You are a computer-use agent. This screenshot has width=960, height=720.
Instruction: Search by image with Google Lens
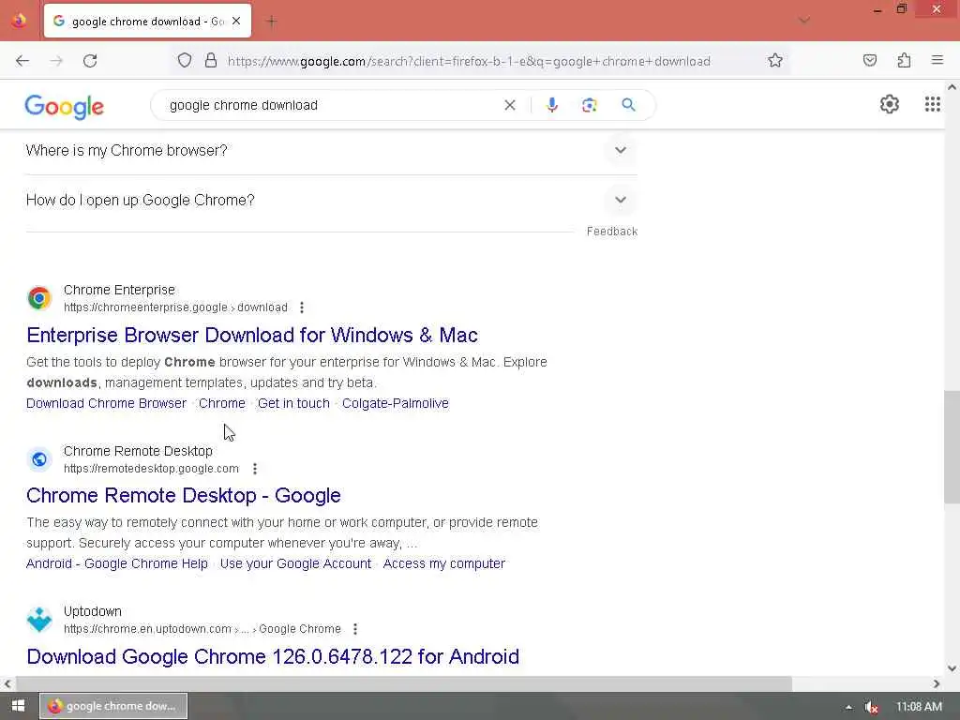pos(589,105)
